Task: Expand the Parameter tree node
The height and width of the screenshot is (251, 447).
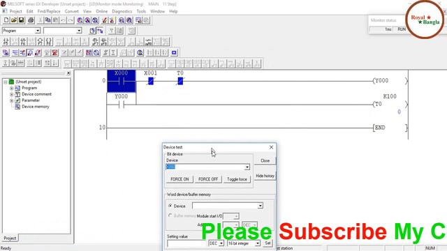Action: click(x=11, y=100)
